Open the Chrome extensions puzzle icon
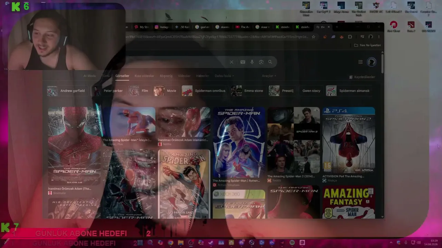442x248 pixels. click(x=350, y=37)
